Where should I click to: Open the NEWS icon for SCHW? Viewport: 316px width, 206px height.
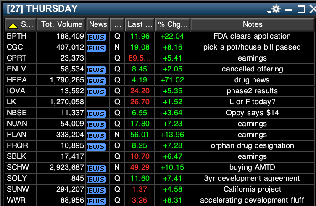click(96, 168)
